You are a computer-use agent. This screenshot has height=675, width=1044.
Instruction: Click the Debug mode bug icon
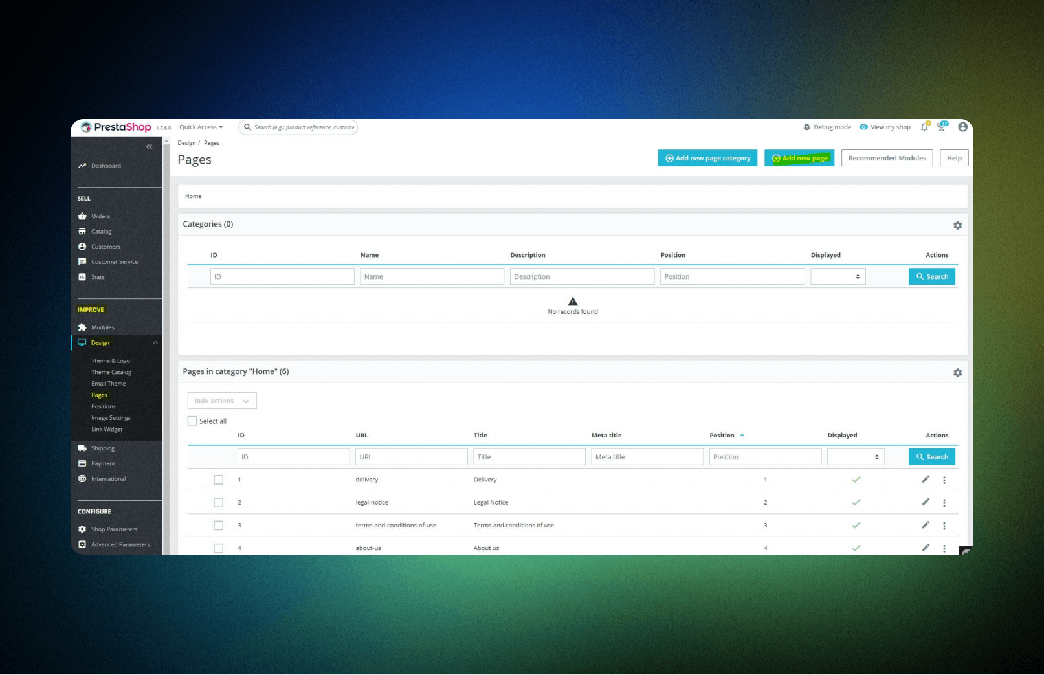point(806,127)
